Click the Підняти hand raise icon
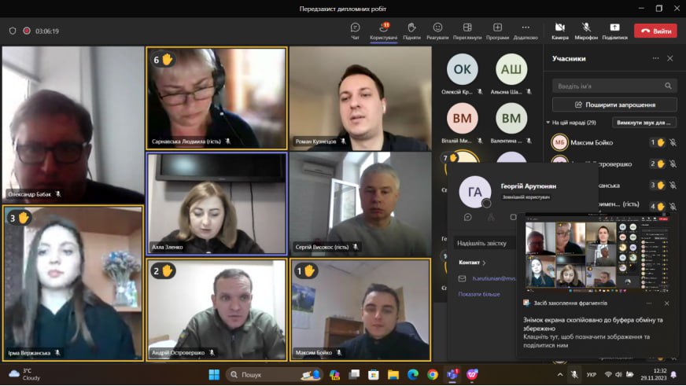The image size is (686, 386). [411, 28]
